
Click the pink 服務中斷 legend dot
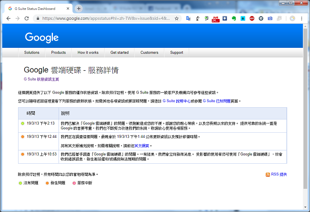(74, 183)
